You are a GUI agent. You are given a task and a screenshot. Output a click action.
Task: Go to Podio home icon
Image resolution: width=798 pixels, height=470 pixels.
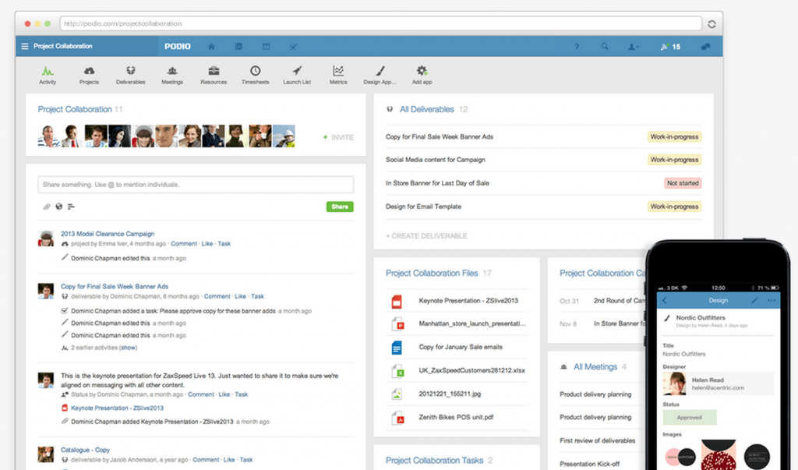point(211,46)
